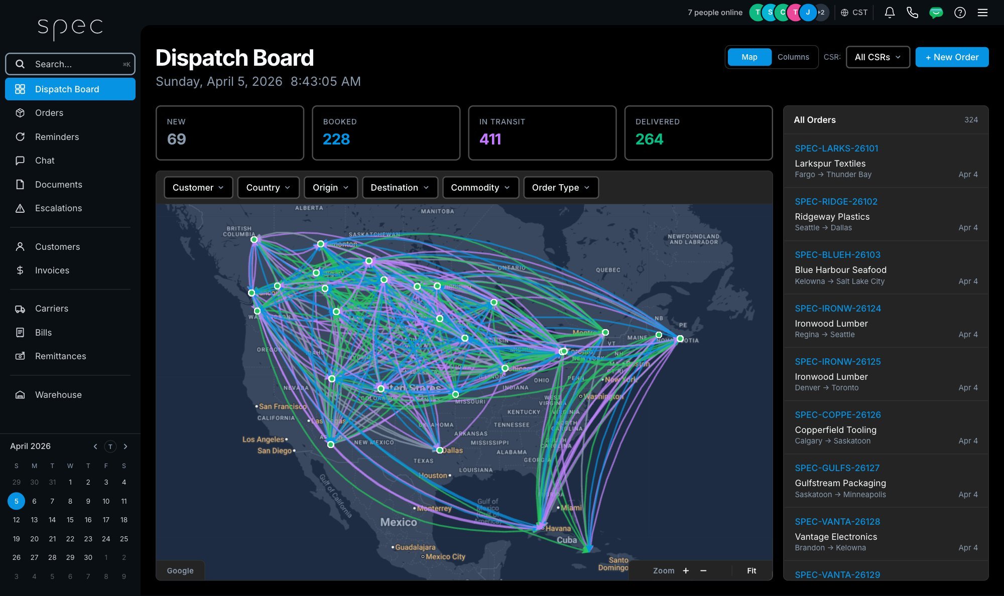
Task: Click the Escalations warning triangle icon
Action: 20,208
